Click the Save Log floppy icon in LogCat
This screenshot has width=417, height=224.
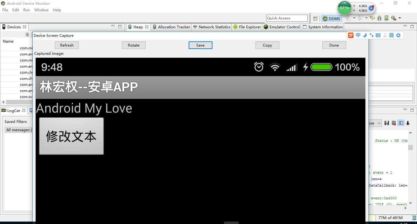387,123
